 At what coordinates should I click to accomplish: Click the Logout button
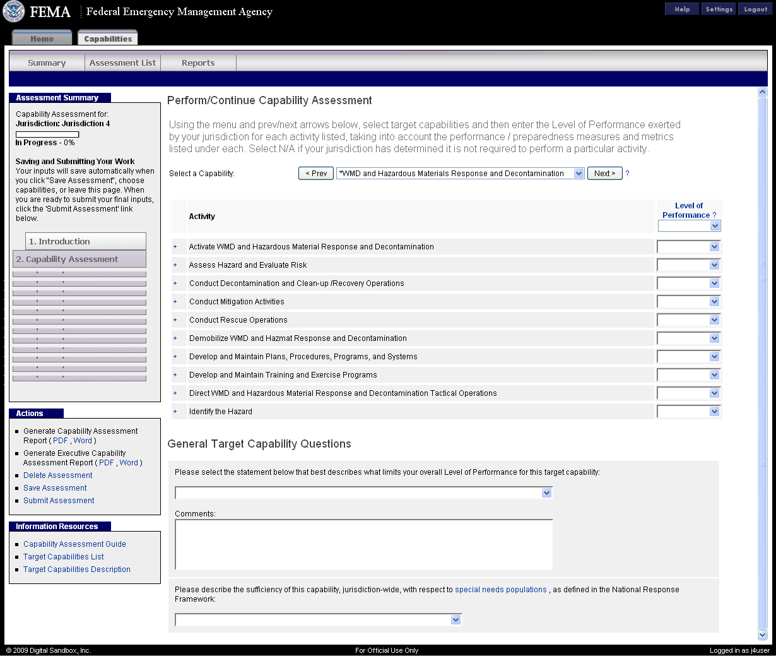[x=755, y=9]
